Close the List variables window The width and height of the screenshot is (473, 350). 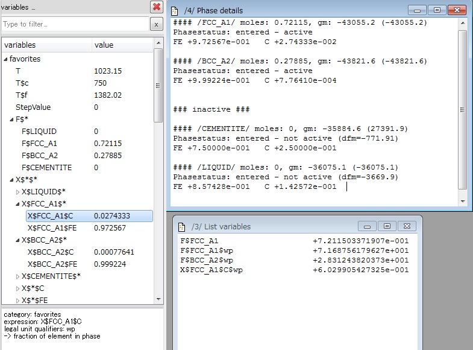(406, 226)
